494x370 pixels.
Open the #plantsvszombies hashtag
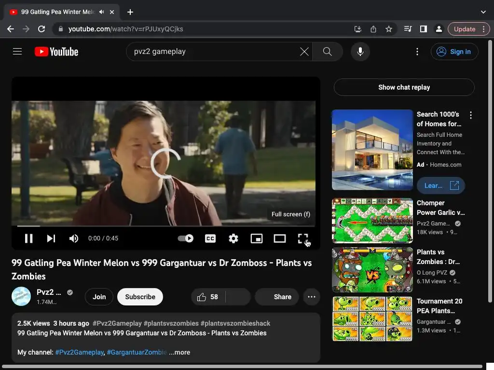(171, 323)
